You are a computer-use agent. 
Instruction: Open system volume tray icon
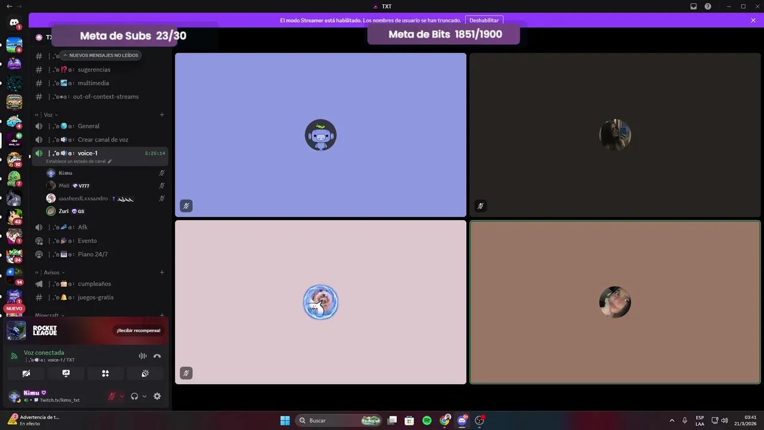(724, 420)
